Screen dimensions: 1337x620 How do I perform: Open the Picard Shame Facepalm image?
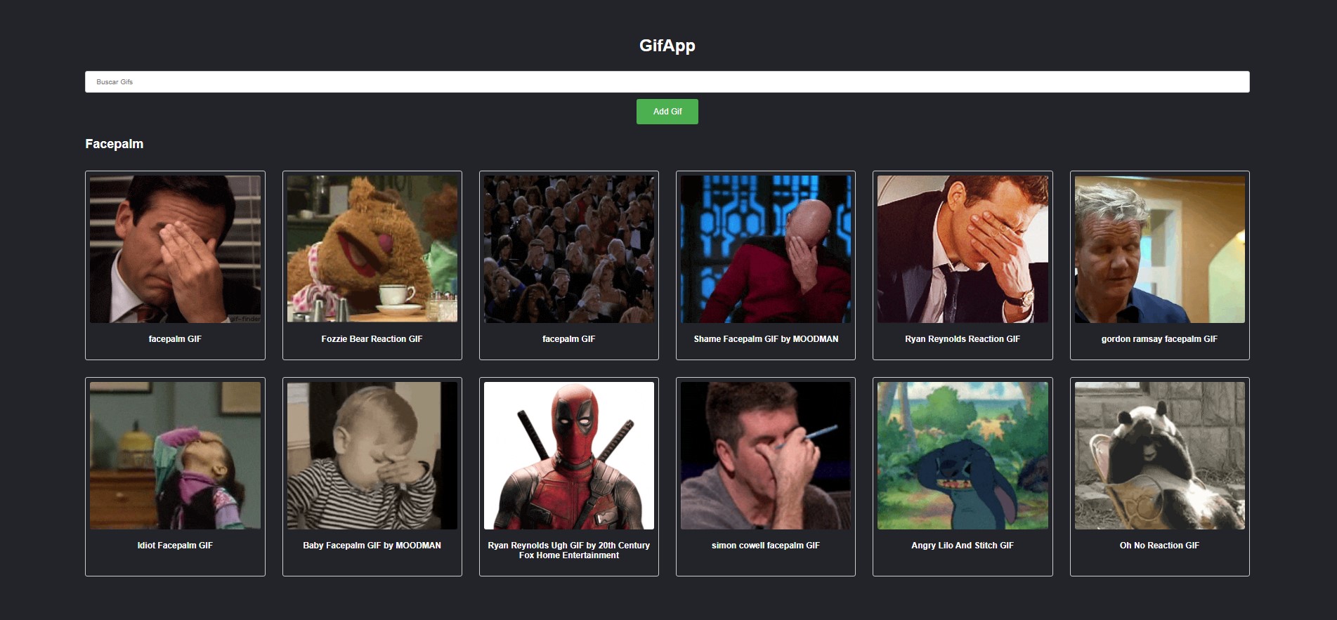pyautogui.click(x=766, y=249)
